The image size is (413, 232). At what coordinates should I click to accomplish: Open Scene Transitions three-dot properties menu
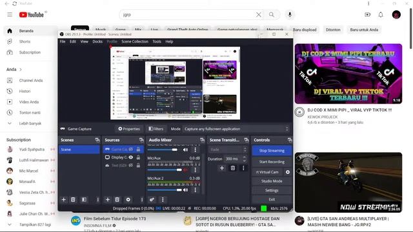(x=243, y=168)
